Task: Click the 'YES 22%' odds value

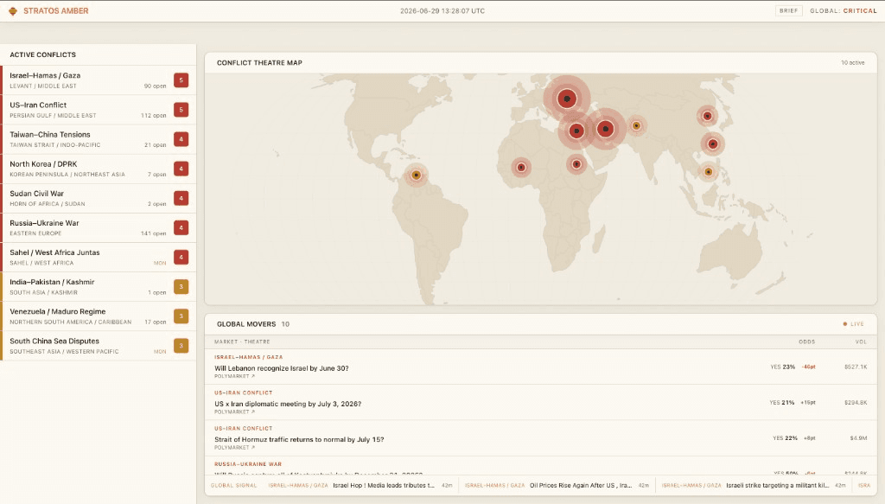Action: coord(785,438)
